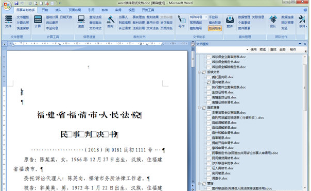
Task: Undo with the quick access toolbar arrow
Action: click(22, 3)
